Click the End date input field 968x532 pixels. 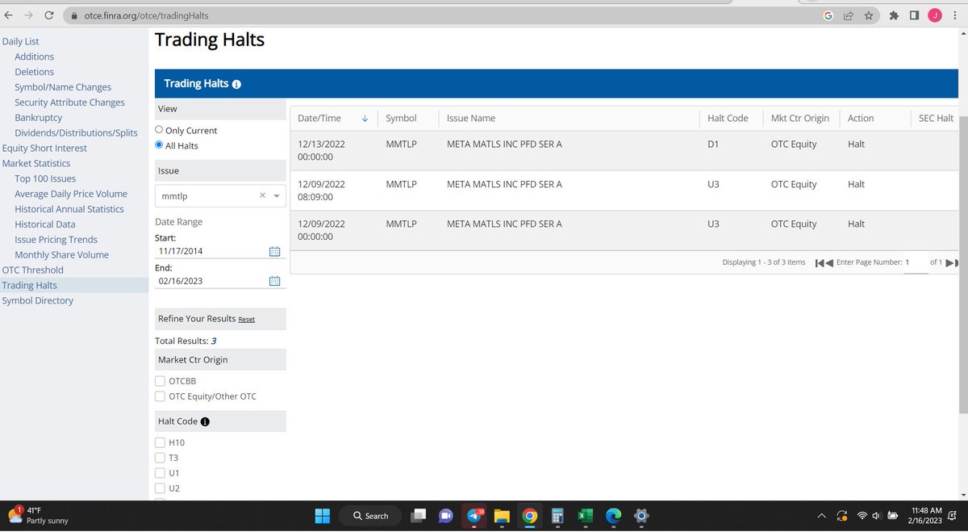click(x=211, y=281)
